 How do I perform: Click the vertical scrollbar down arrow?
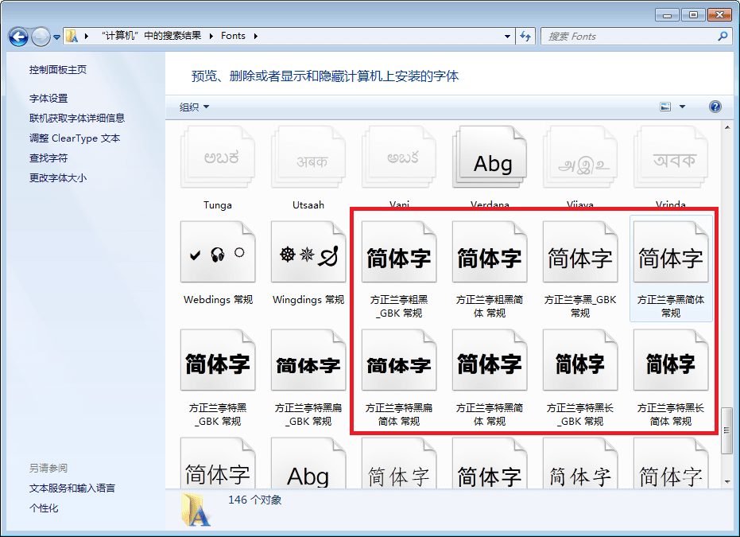click(727, 481)
